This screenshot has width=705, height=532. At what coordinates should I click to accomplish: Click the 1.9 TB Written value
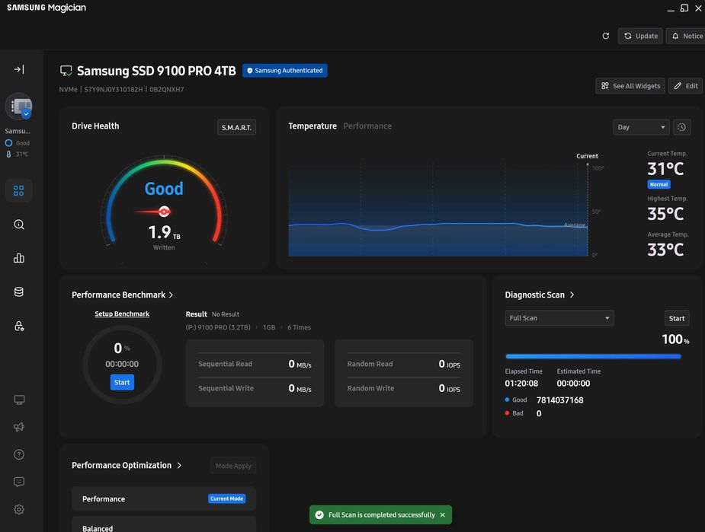pos(164,232)
